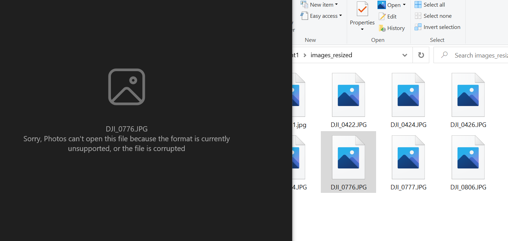The image size is (508, 241).
Task: Click inside the search box
Action: point(479,55)
